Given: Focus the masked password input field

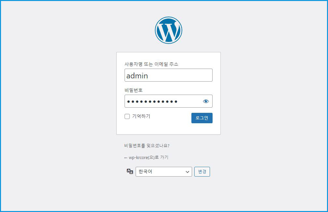Looking at the screenshot, I should tap(169, 101).
